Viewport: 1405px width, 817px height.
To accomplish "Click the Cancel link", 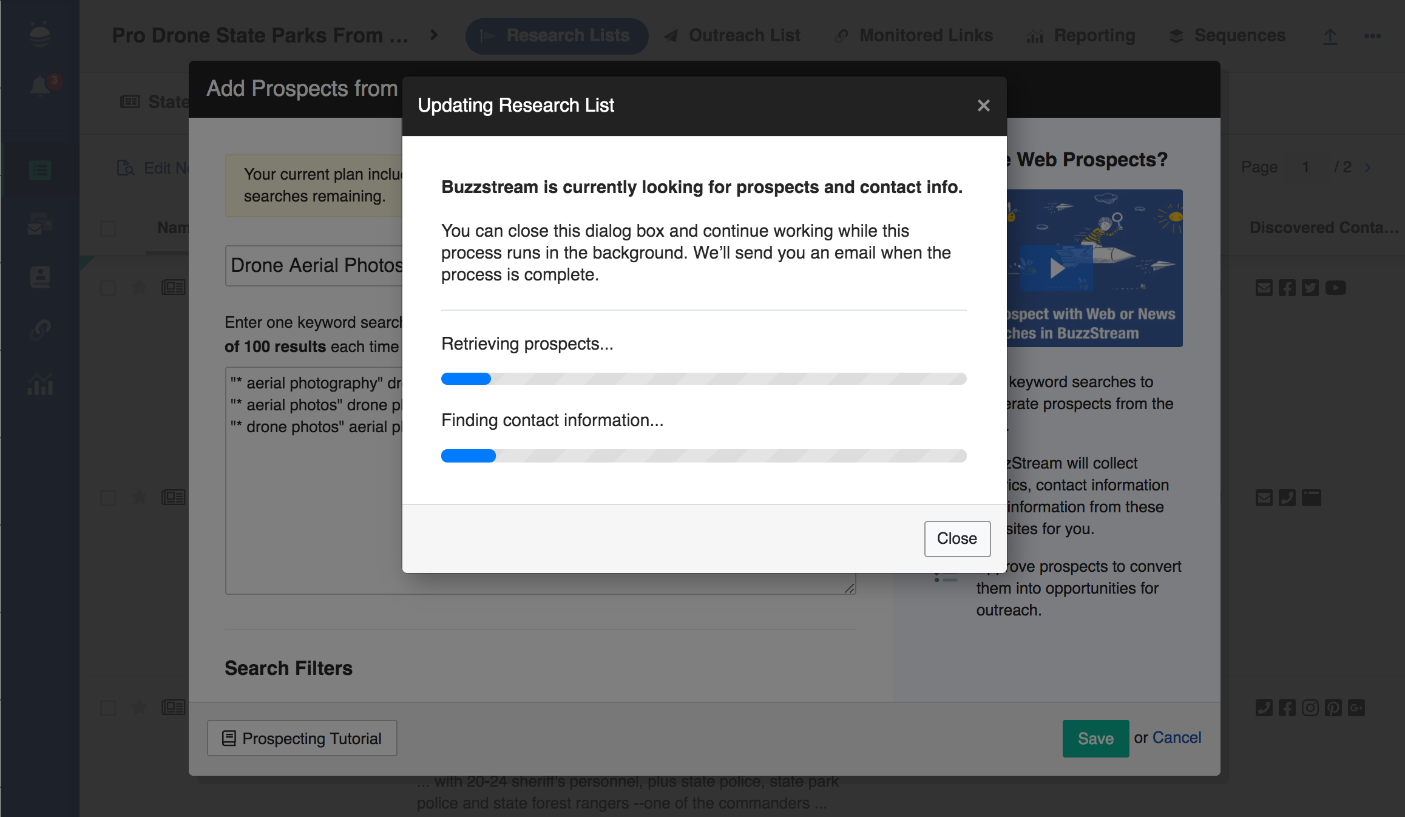I will (x=1176, y=737).
